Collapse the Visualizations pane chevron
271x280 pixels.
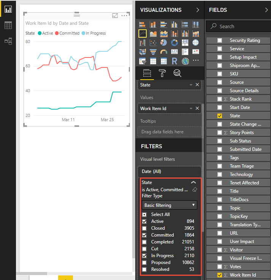[x=198, y=10]
